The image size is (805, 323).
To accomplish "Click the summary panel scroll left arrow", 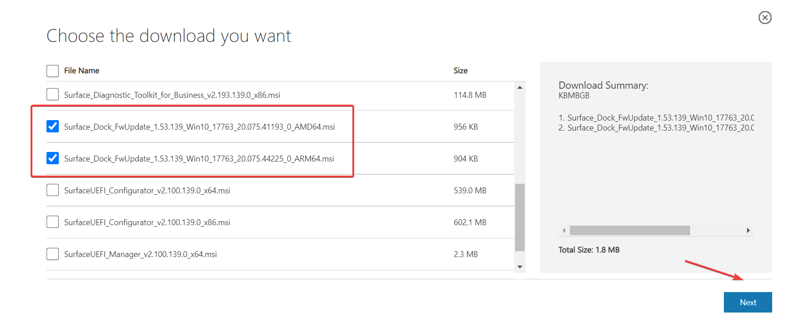I will [x=564, y=231].
